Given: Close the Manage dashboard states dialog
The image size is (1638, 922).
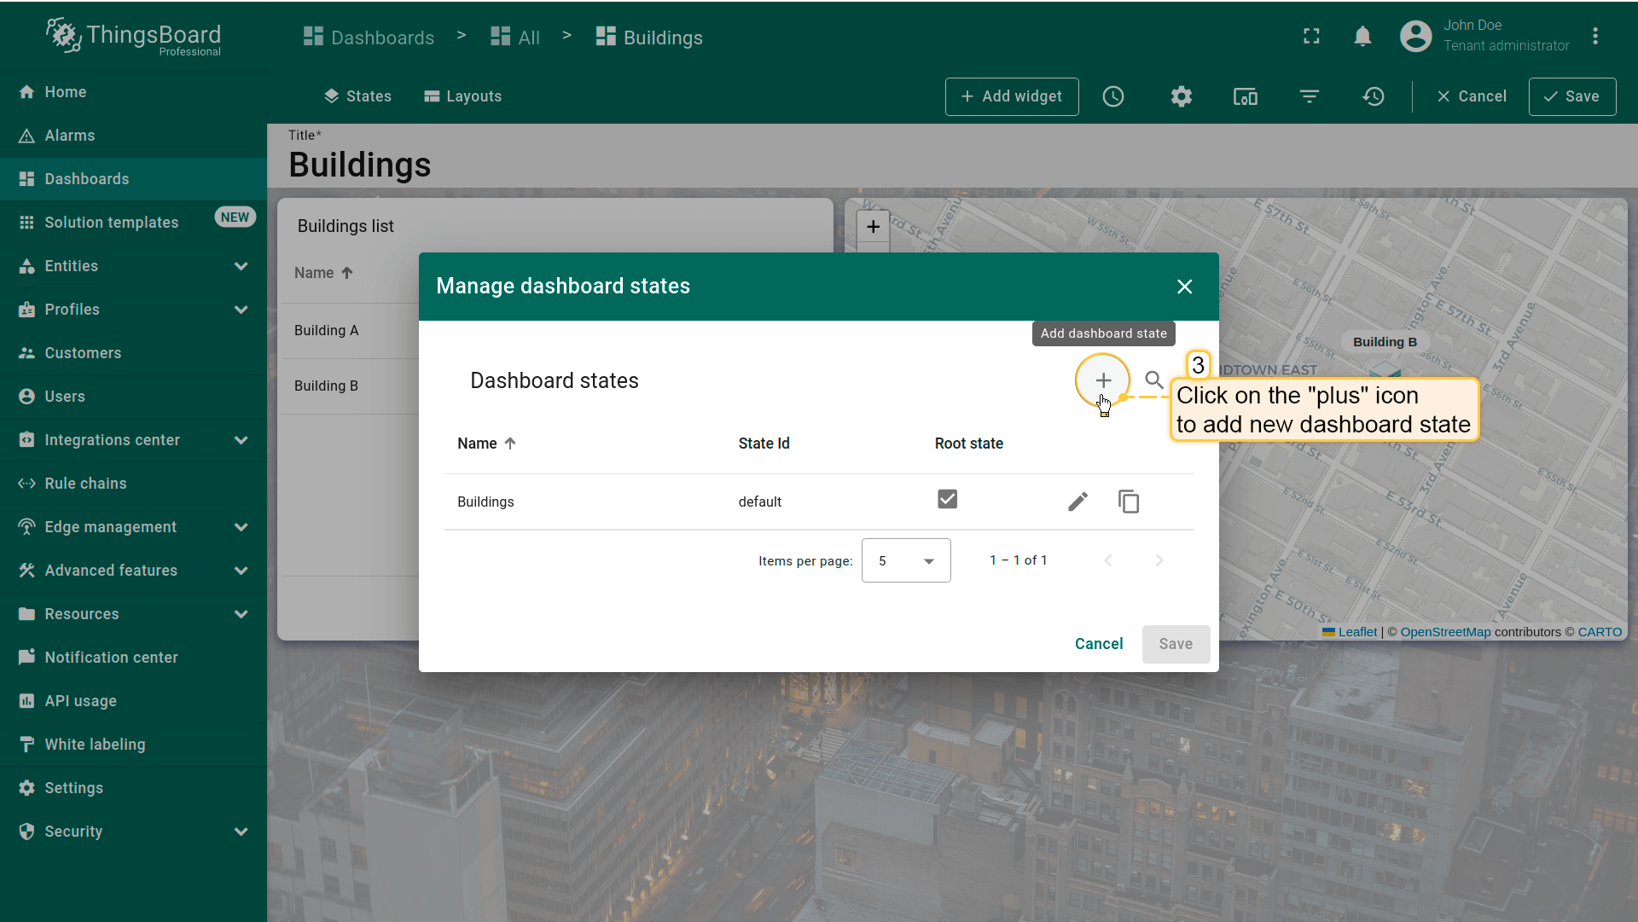Looking at the screenshot, I should [1184, 287].
